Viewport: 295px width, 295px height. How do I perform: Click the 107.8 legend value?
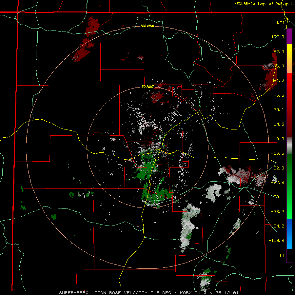pyautogui.click(x=278, y=37)
